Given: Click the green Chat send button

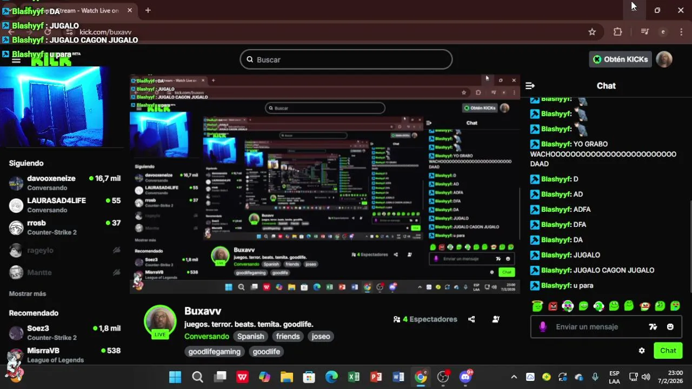Looking at the screenshot, I should tap(668, 351).
